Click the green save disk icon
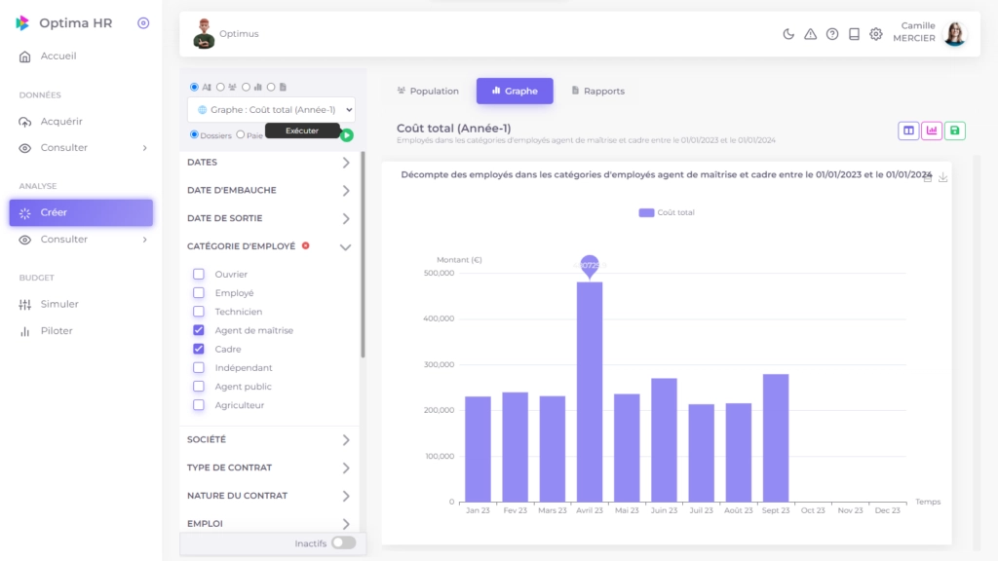This screenshot has height=561, width=998. [955, 131]
